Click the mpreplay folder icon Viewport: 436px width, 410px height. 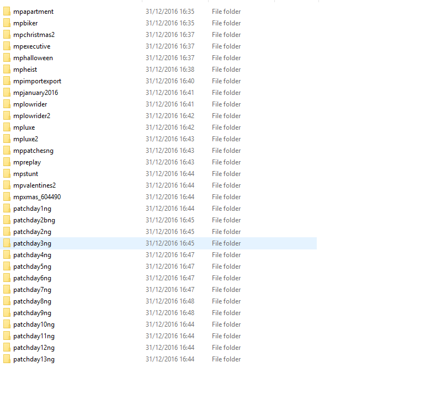click(x=7, y=162)
